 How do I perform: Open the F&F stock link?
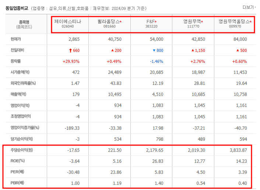click(x=150, y=22)
